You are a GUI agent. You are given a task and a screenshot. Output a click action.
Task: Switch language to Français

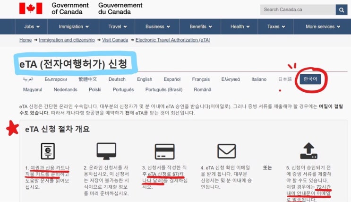[x=201, y=79]
